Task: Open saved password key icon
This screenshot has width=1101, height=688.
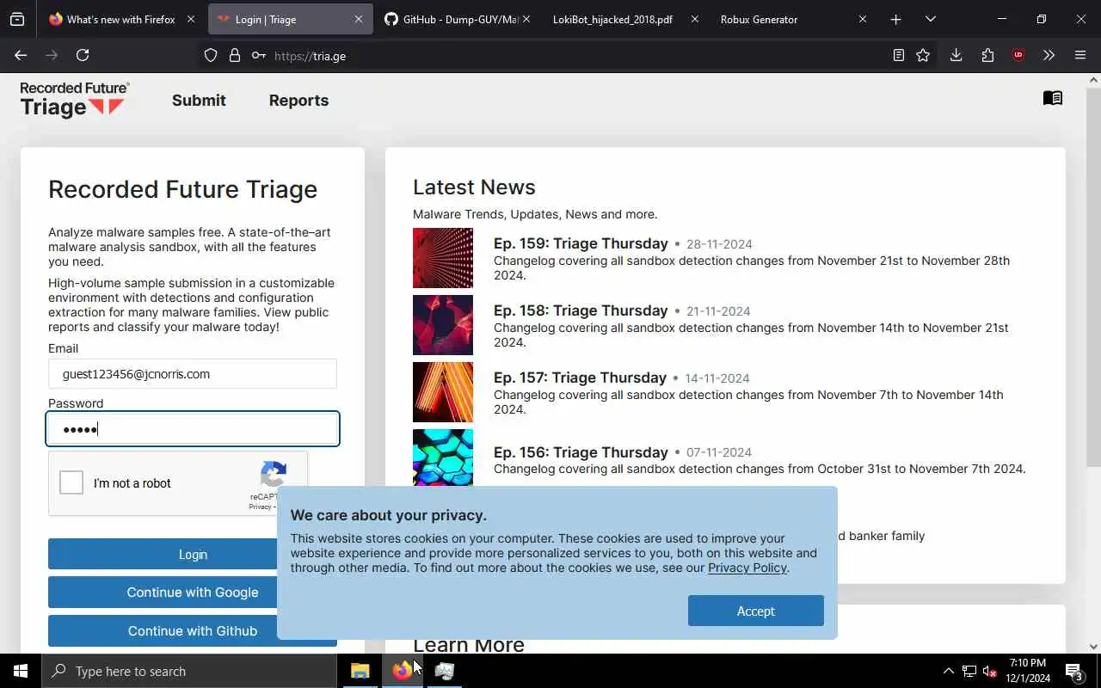Action: (x=258, y=55)
